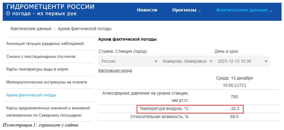
Task: Expand the Прогнозы dropdown menu
Action: point(187,10)
